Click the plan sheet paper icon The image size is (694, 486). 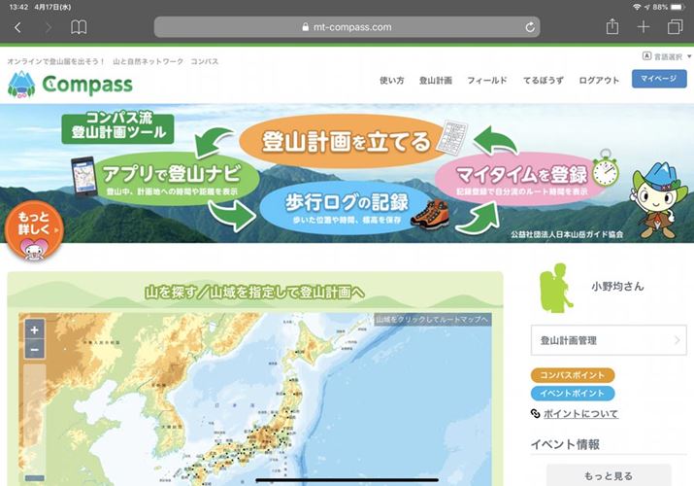452,137
